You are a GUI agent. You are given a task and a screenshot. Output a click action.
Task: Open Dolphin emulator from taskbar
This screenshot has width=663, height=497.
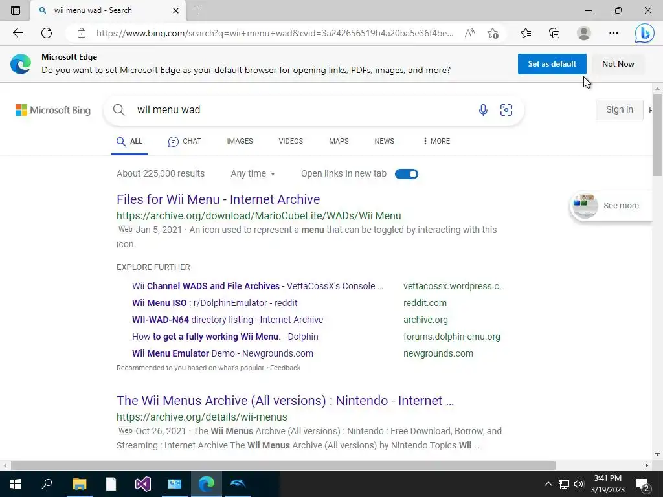238,484
